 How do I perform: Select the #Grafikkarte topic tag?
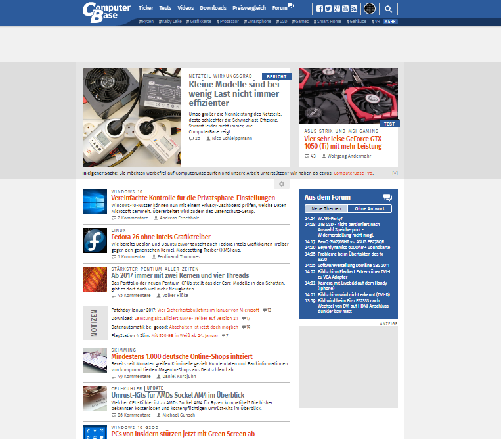[199, 22]
